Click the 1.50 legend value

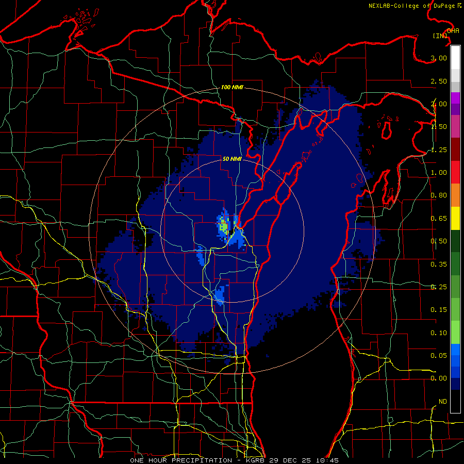point(439,127)
